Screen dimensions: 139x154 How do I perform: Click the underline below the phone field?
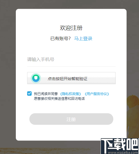click(x=71, y=66)
